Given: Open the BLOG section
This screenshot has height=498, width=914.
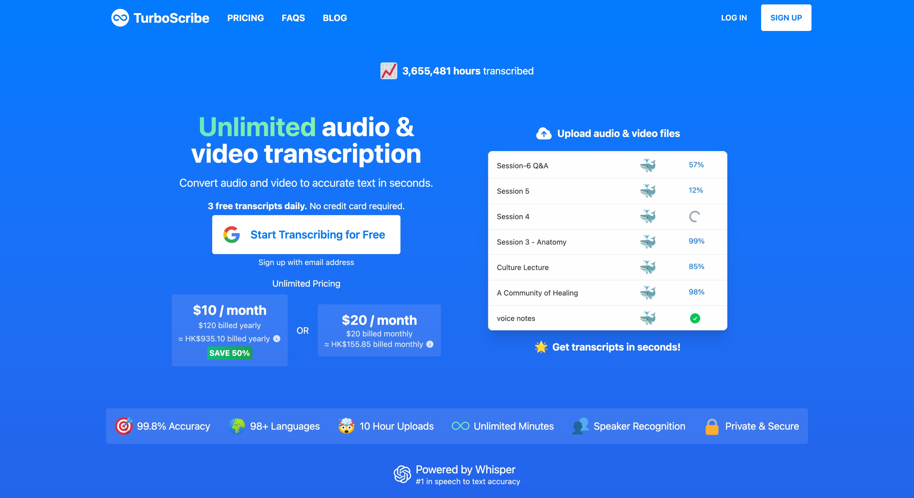Looking at the screenshot, I should (335, 18).
